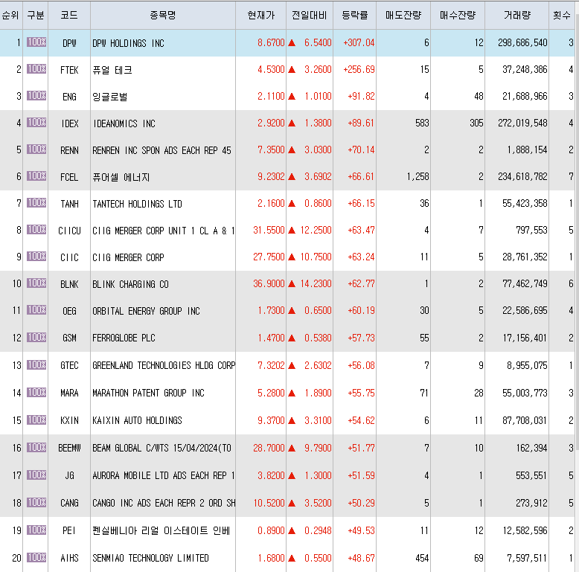Click ticker code PEI
The width and height of the screenshot is (579, 572).
click(x=69, y=530)
